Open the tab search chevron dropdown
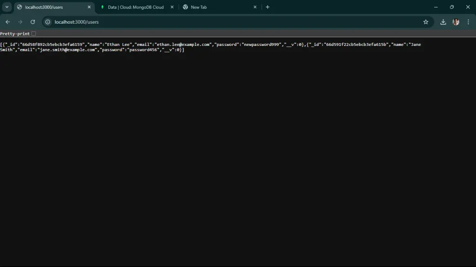The width and height of the screenshot is (476, 267). (6, 7)
